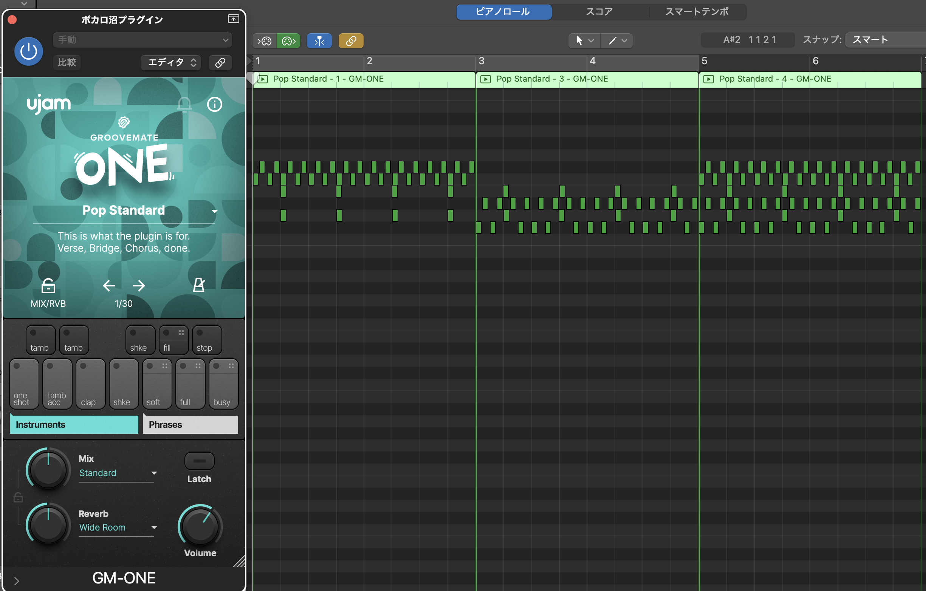Expand the chevron beside GM-ONE
Viewport: 926px width, 591px height.
point(17,581)
